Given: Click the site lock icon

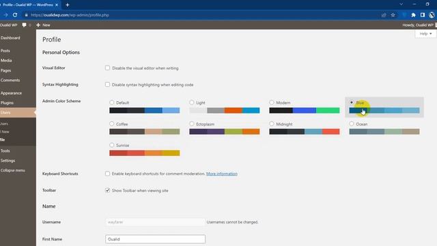Looking at the screenshot, I should pos(26,15).
